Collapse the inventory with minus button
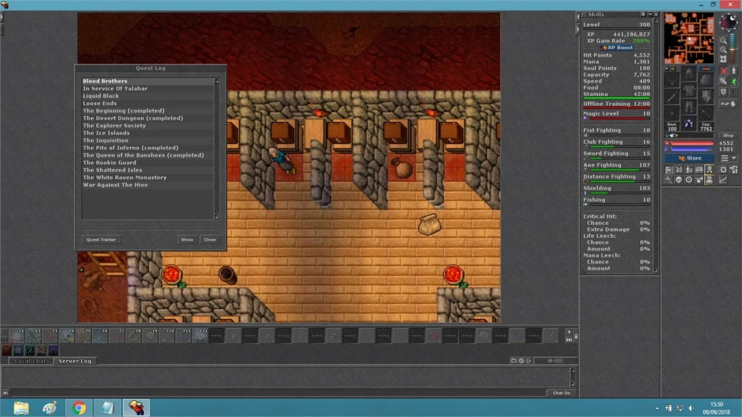This screenshot has height=417, width=742. [667, 69]
